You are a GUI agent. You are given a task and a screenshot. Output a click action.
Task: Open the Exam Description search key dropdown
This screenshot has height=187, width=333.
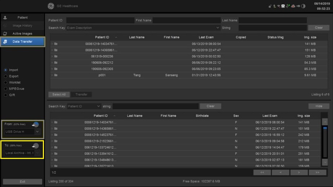click(217, 28)
